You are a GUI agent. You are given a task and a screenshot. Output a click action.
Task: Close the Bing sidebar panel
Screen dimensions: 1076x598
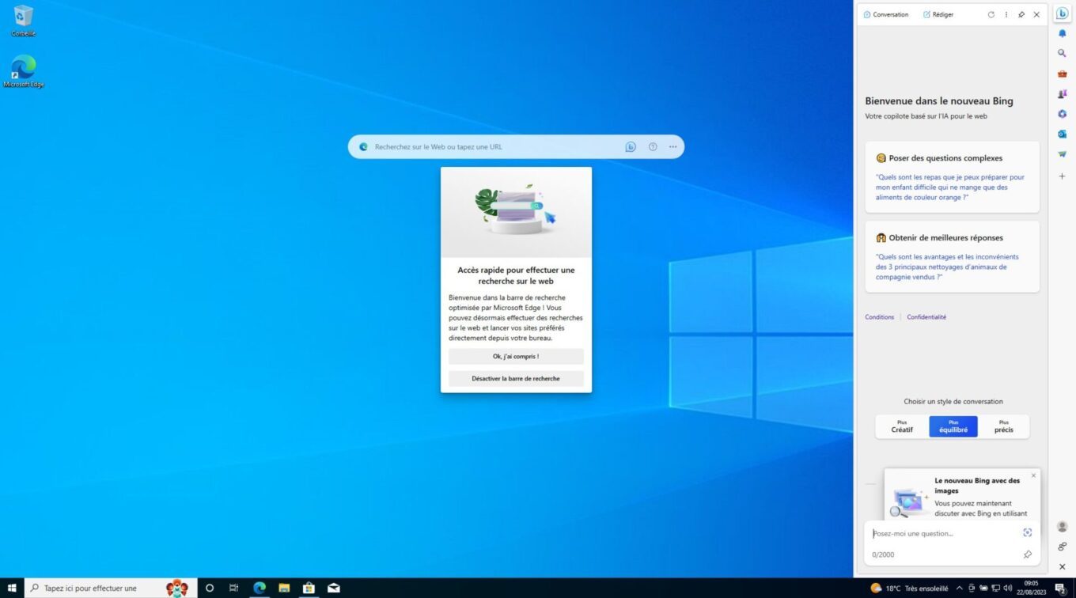[1036, 14]
